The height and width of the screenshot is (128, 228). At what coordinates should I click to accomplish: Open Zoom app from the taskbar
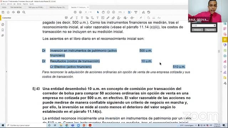pos(78,125)
